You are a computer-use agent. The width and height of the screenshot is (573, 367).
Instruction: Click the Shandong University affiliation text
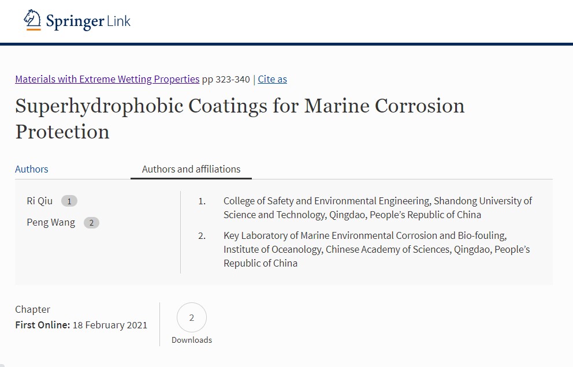click(x=378, y=208)
